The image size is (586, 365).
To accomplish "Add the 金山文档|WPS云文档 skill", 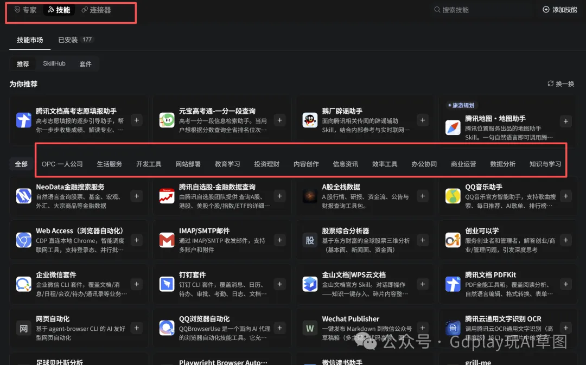I will [x=423, y=284].
